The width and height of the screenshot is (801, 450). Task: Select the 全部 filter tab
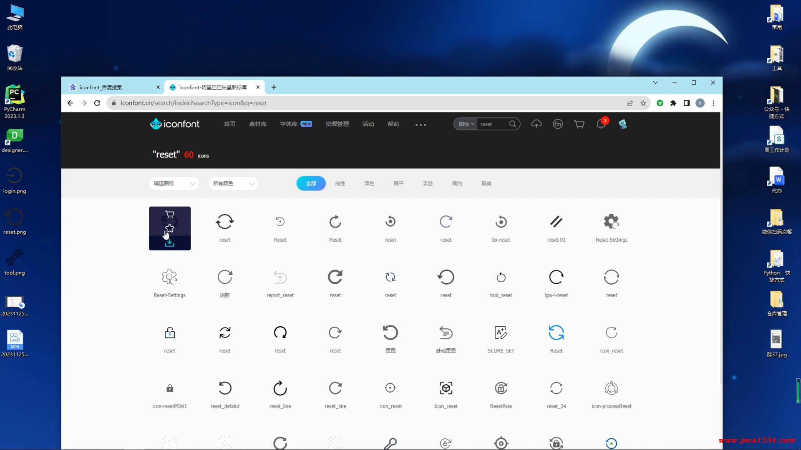point(311,183)
